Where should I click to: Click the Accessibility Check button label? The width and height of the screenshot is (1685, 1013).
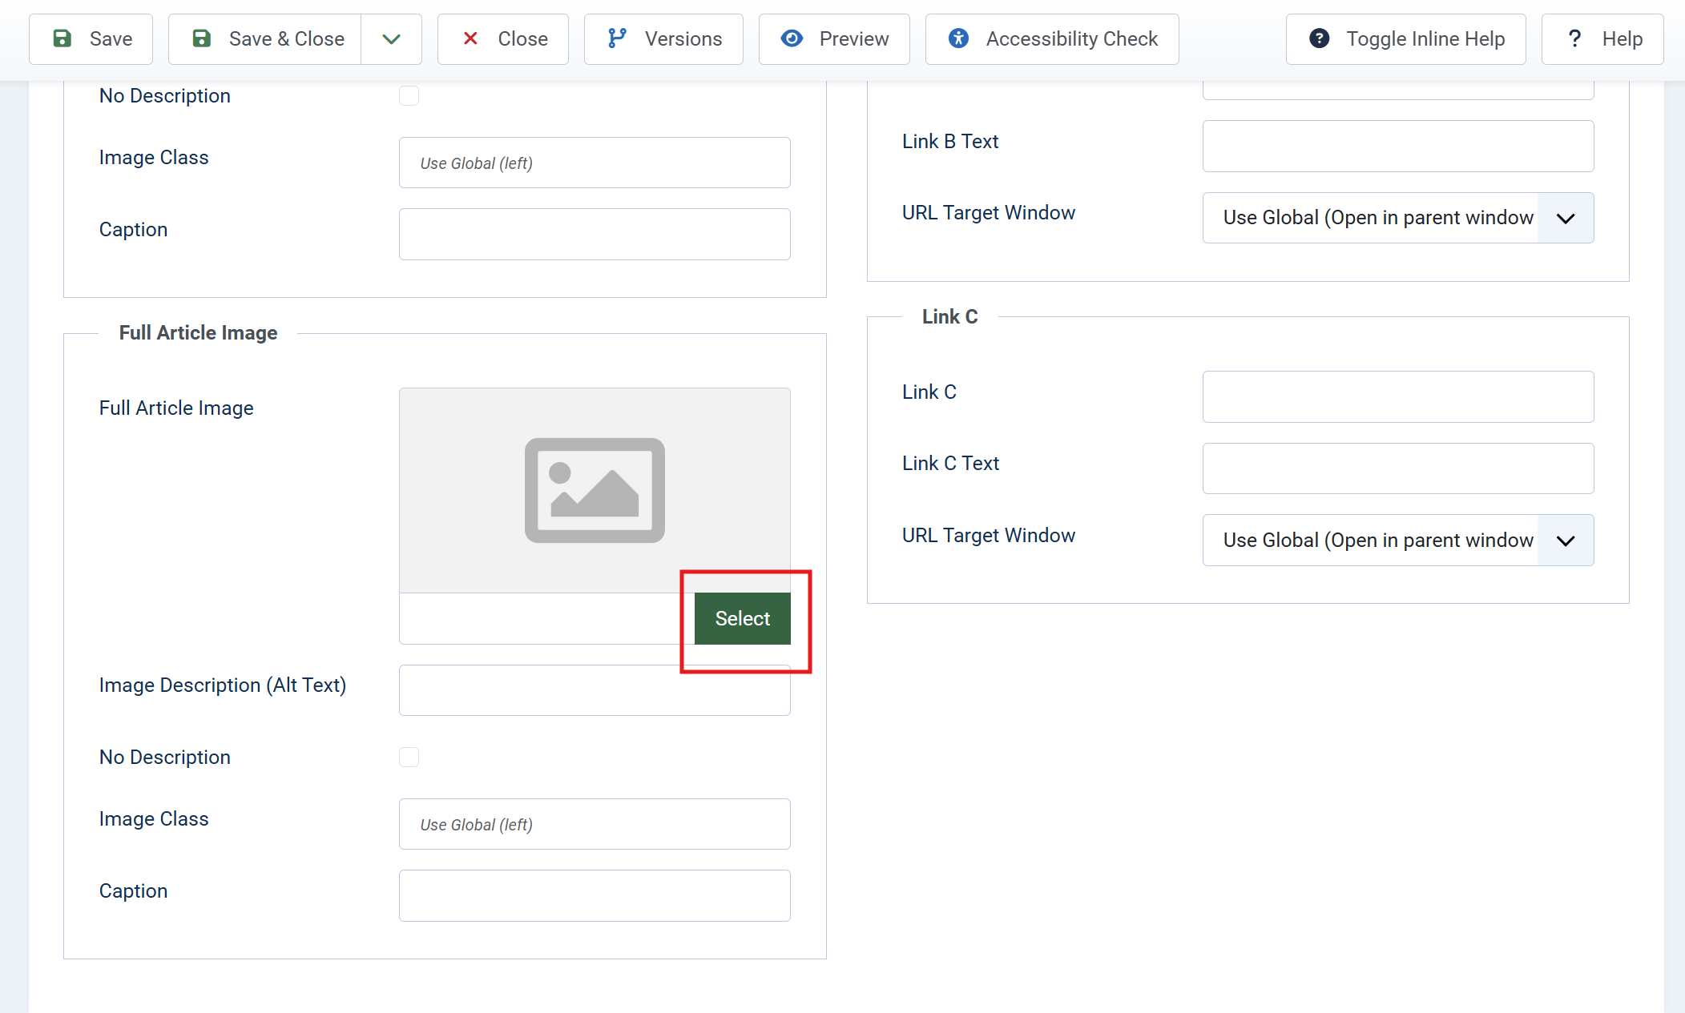pos(1071,38)
